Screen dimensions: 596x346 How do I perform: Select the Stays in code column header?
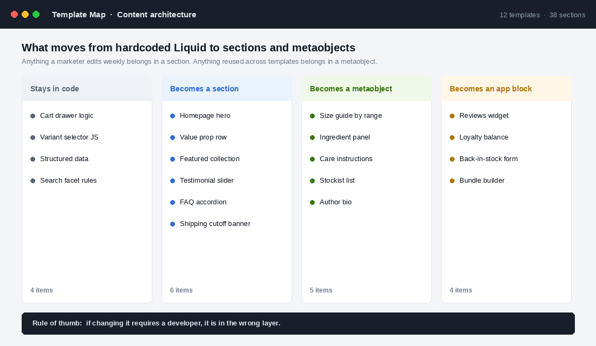pyautogui.click(x=87, y=89)
